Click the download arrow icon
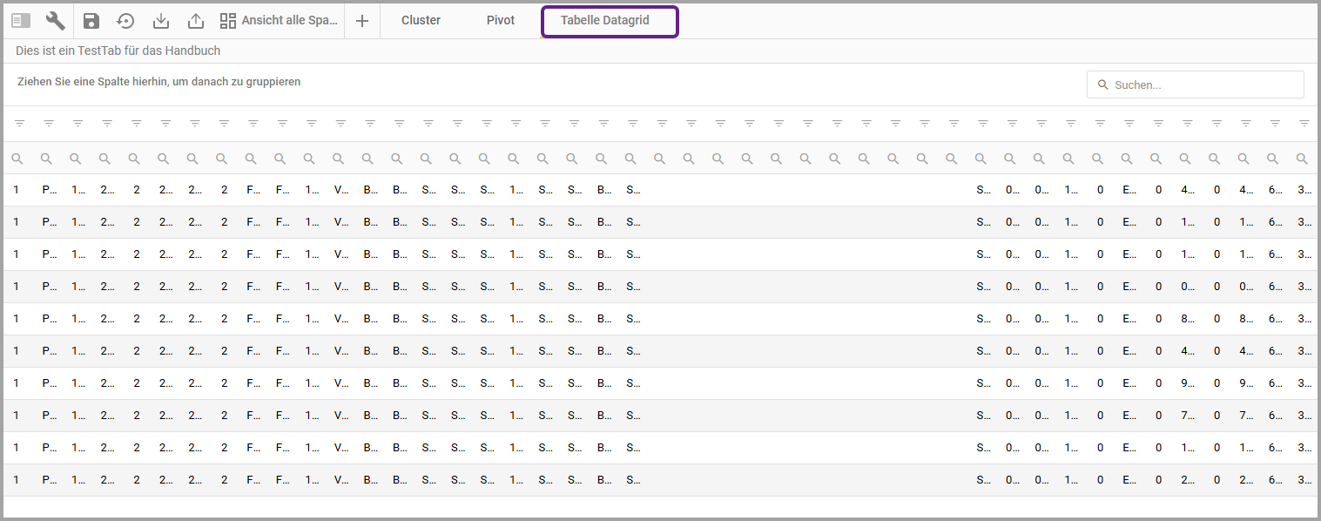1321x521 pixels. 161,21
